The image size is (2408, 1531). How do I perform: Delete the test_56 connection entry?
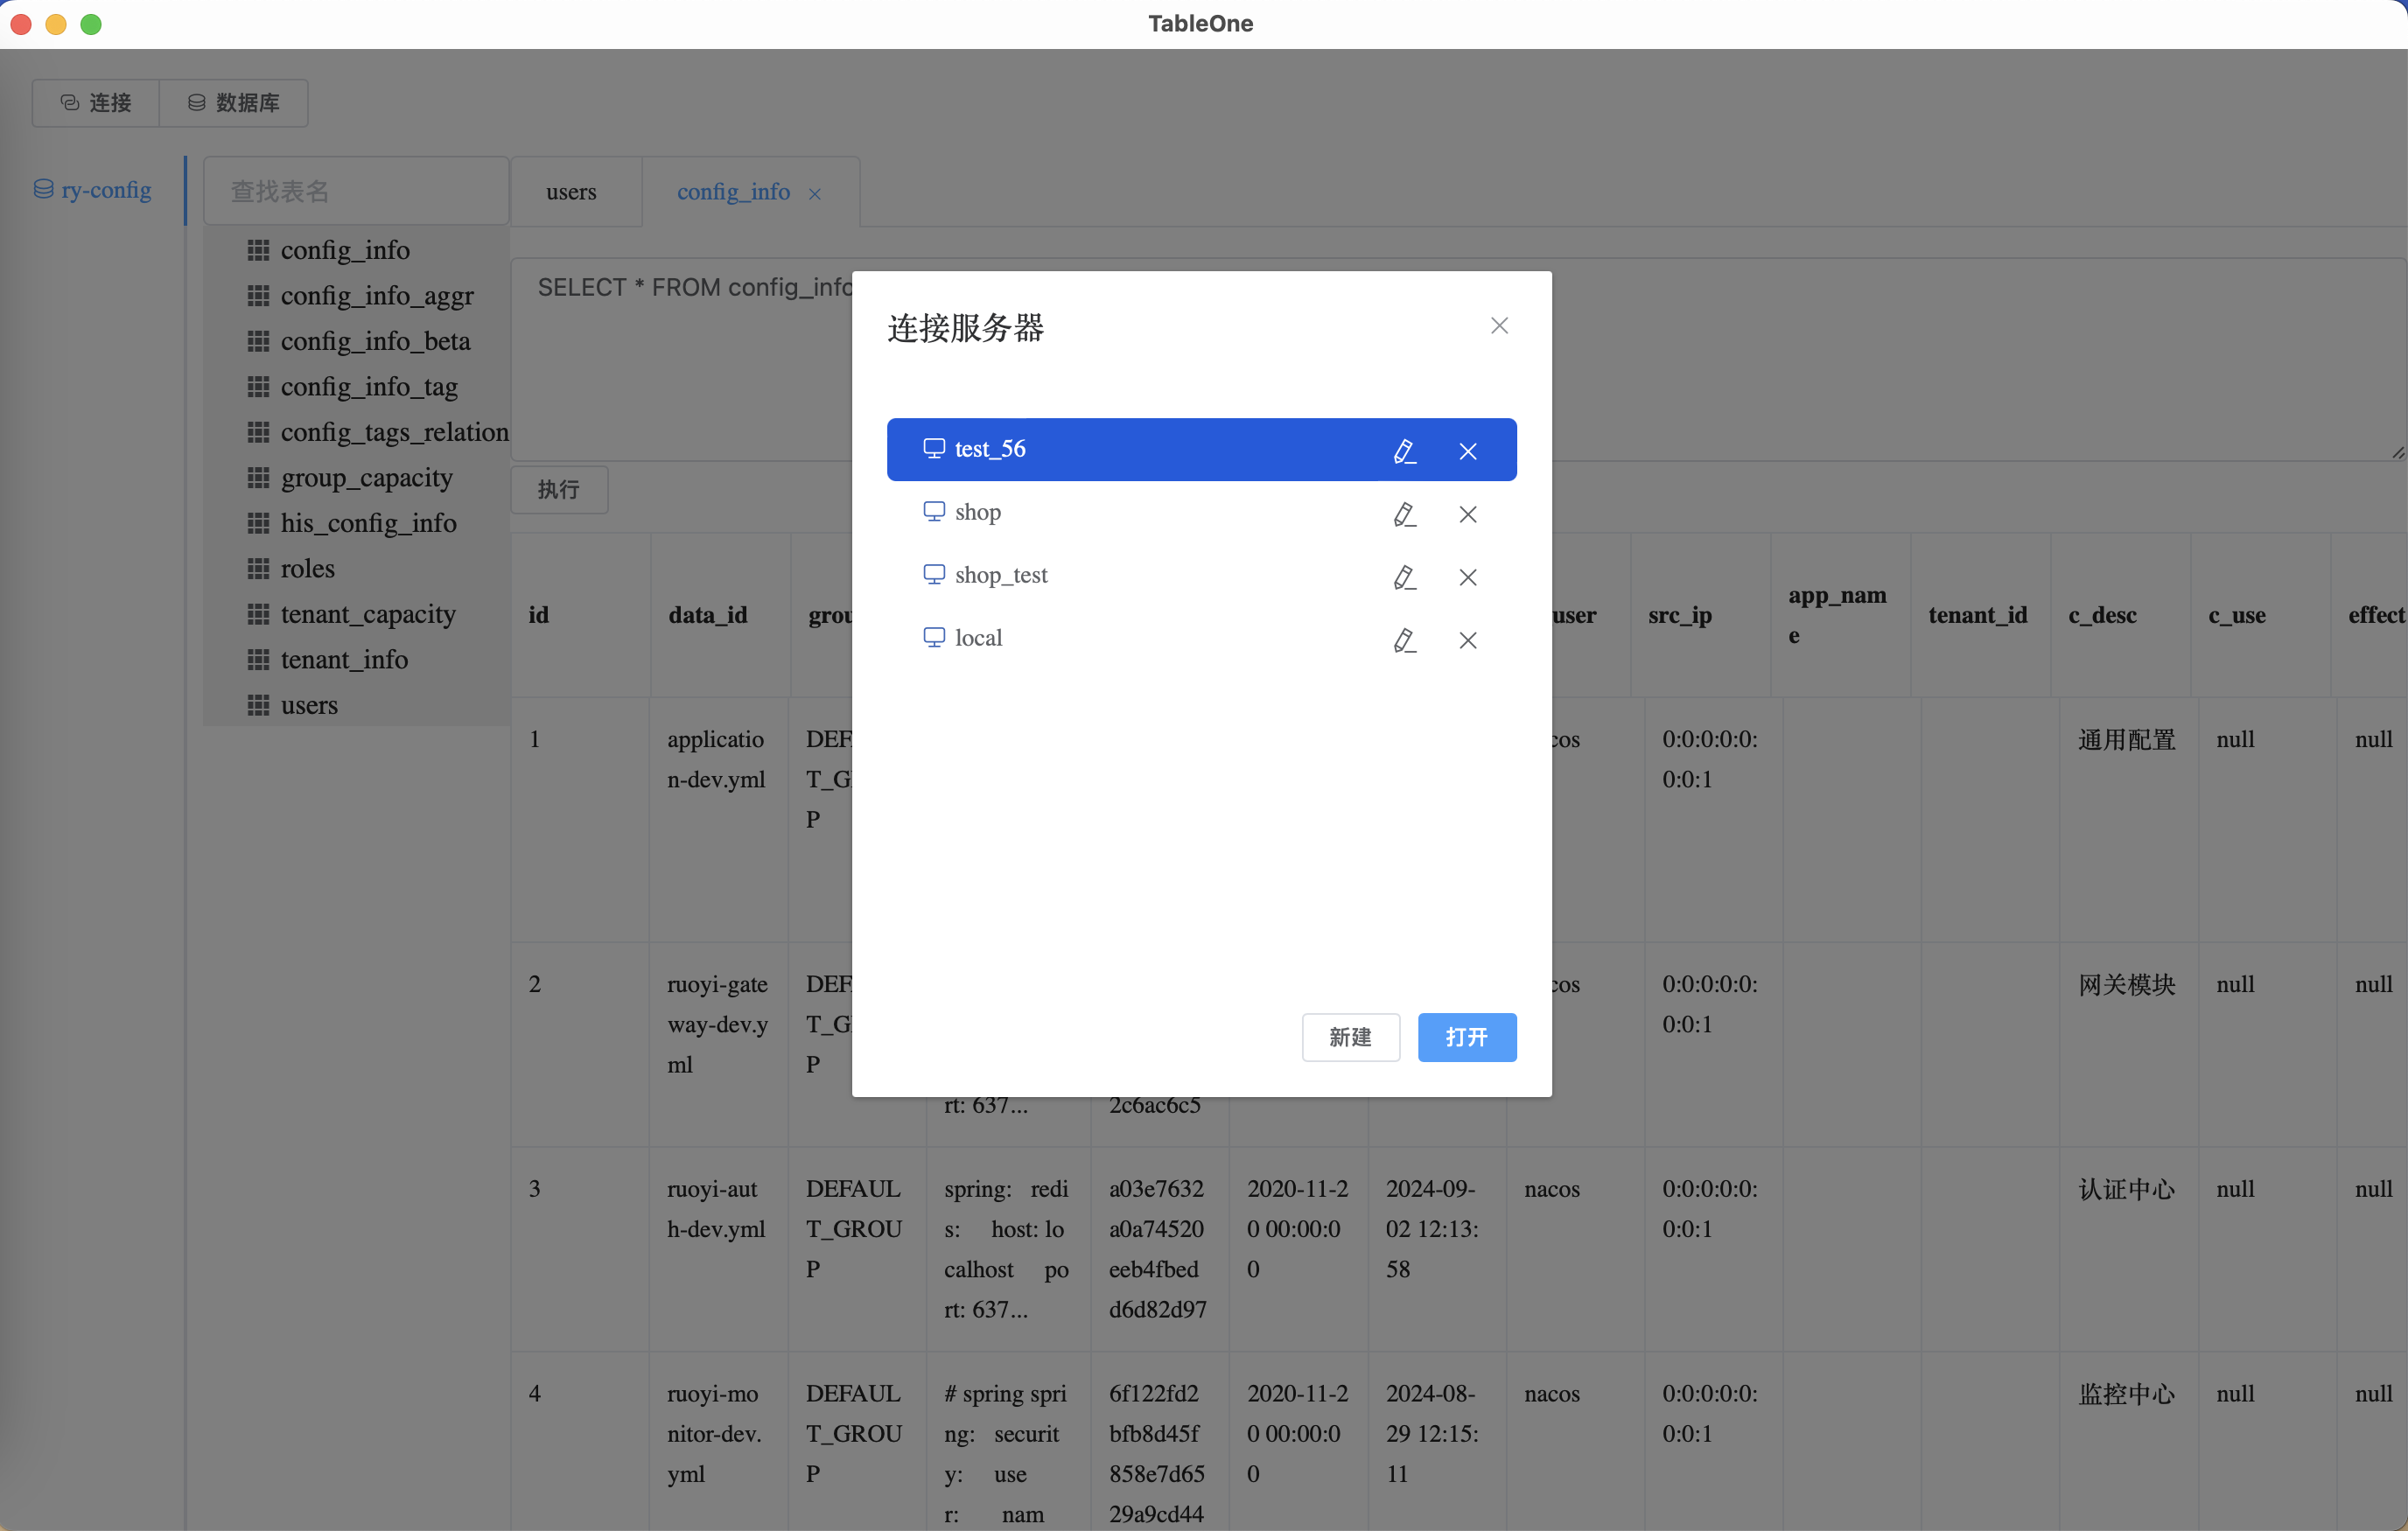[1467, 451]
